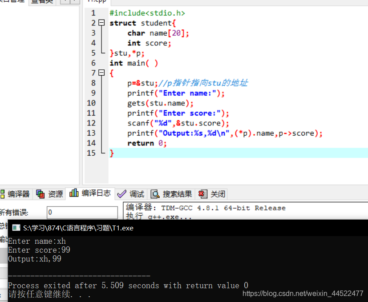The height and width of the screenshot is (302, 368).
Task: Click the 搜索结果 magnifier icon
Action: 155,194
